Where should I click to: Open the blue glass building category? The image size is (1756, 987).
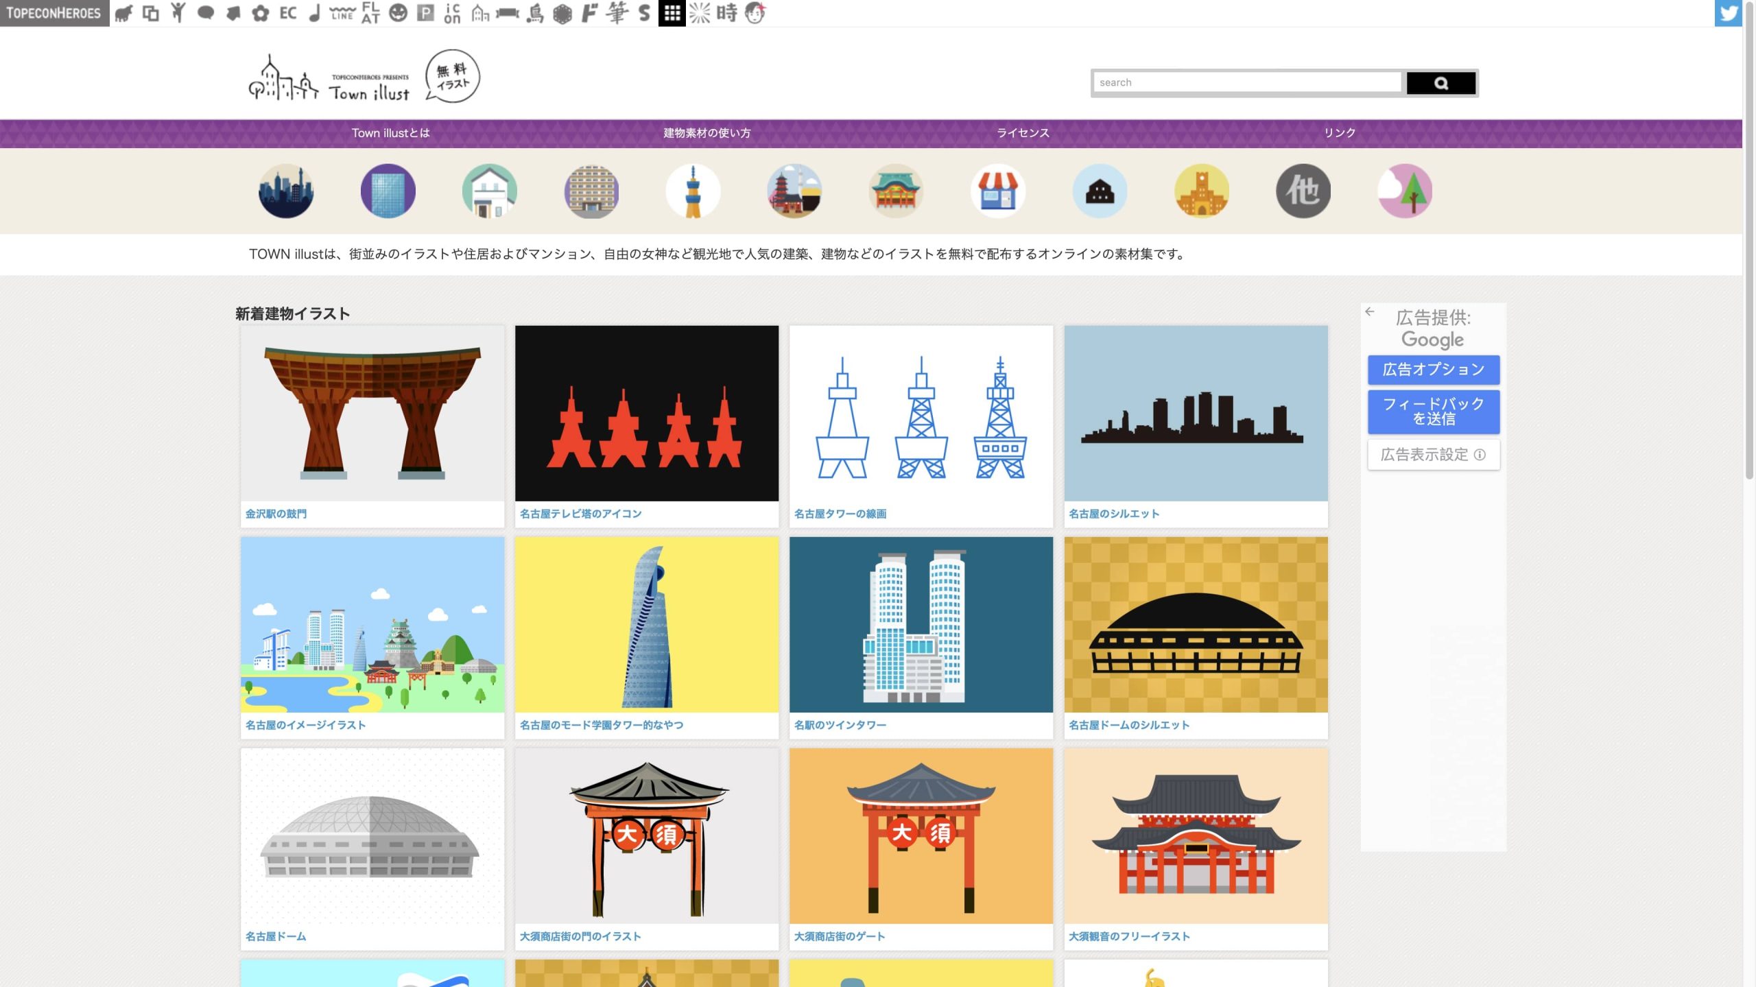coord(388,191)
